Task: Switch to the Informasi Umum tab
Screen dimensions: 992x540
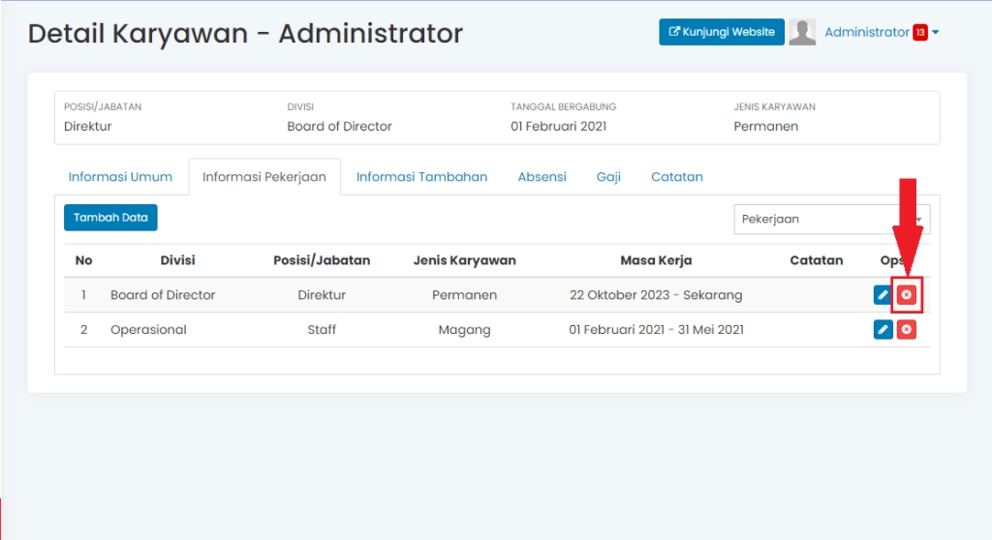Action: coord(120,177)
